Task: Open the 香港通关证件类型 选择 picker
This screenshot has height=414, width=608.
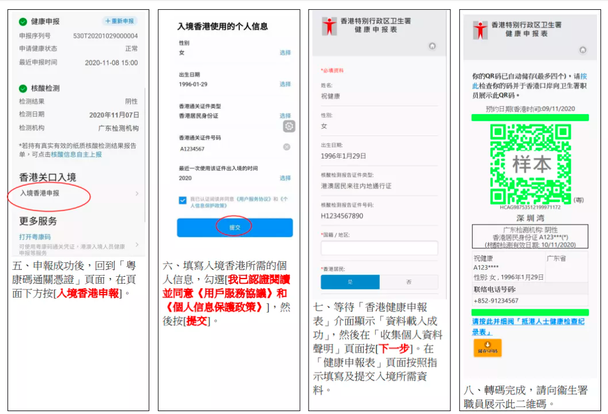Action: (285, 116)
